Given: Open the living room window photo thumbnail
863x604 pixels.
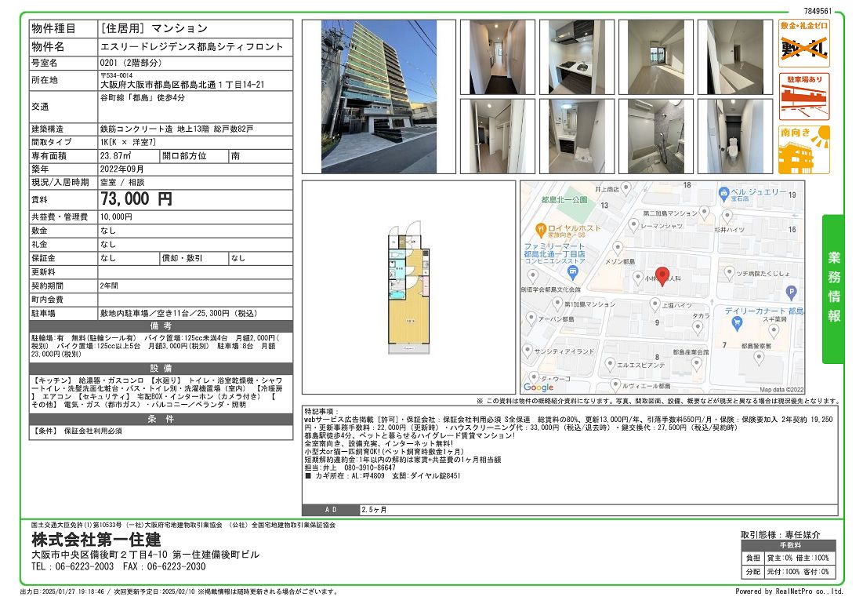Looking at the screenshot, I should point(656,57).
